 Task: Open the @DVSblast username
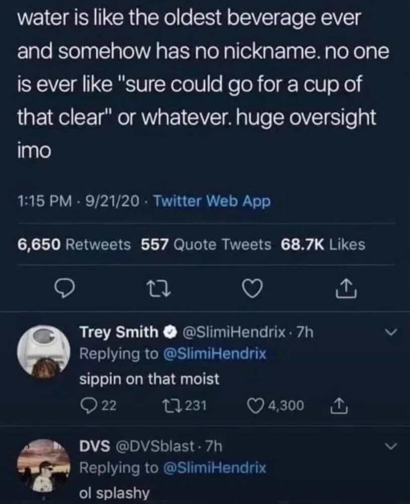click(x=155, y=446)
